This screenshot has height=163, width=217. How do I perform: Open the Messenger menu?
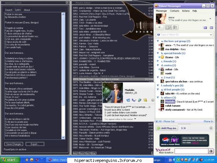coord(161,11)
